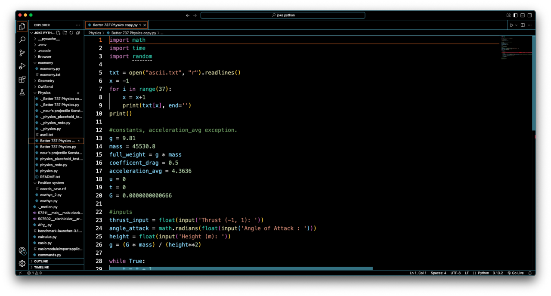Collapse the Position system folder
Viewport: 551px width, 296px height.
pyautogui.click(x=56, y=183)
